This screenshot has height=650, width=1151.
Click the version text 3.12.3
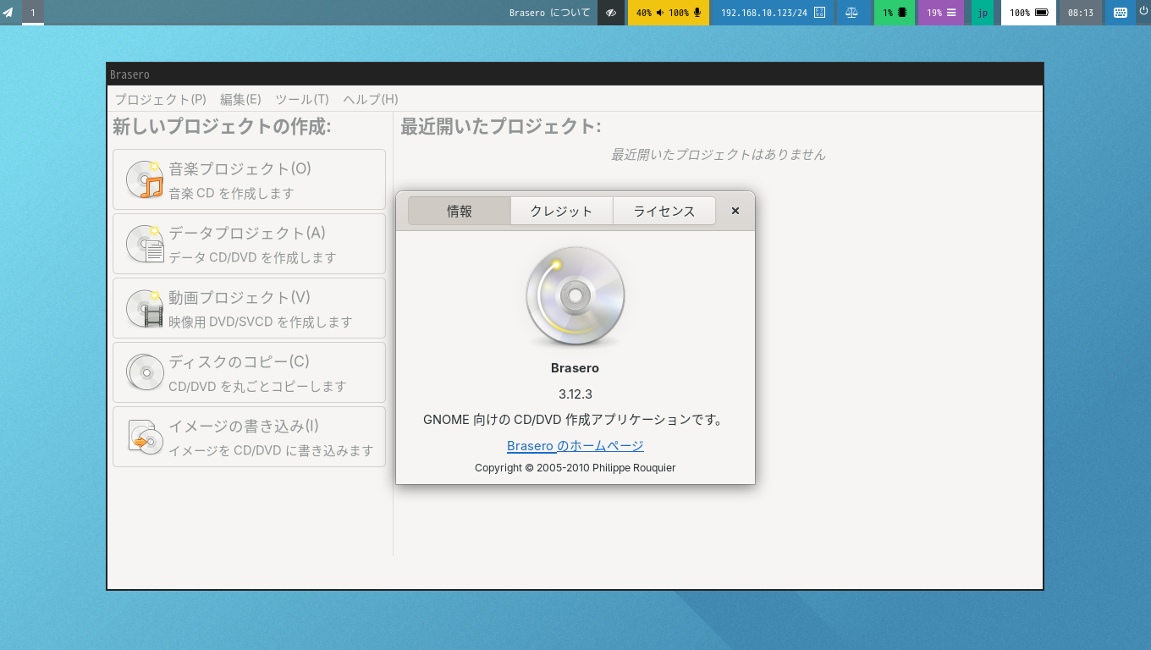tap(575, 394)
